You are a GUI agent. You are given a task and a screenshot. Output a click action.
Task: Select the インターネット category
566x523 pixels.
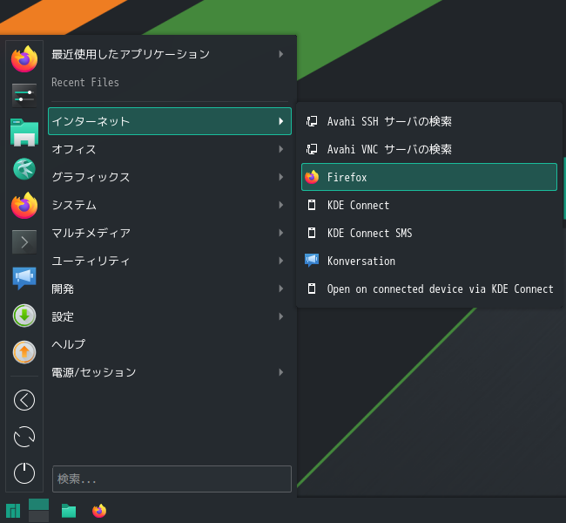click(x=170, y=121)
